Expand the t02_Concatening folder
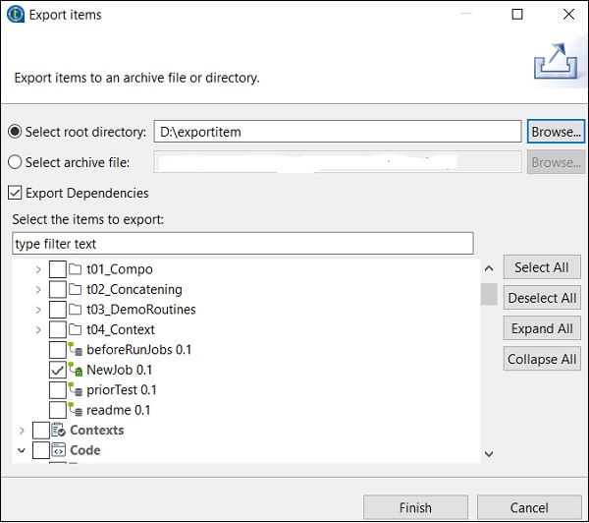The width and height of the screenshot is (589, 523). [x=38, y=290]
